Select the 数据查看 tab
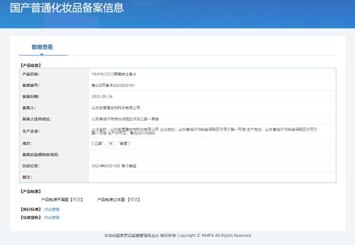355x245 pixels. pyautogui.click(x=42, y=47)
